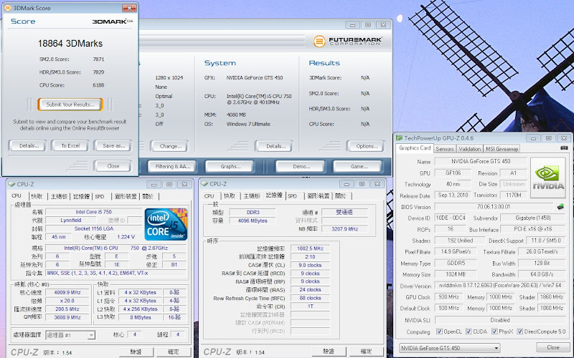Viewport: 574px width, 358px height.
Task: Toggle the PhysX checkbox in GPU-Z
Action: [494, 332]
